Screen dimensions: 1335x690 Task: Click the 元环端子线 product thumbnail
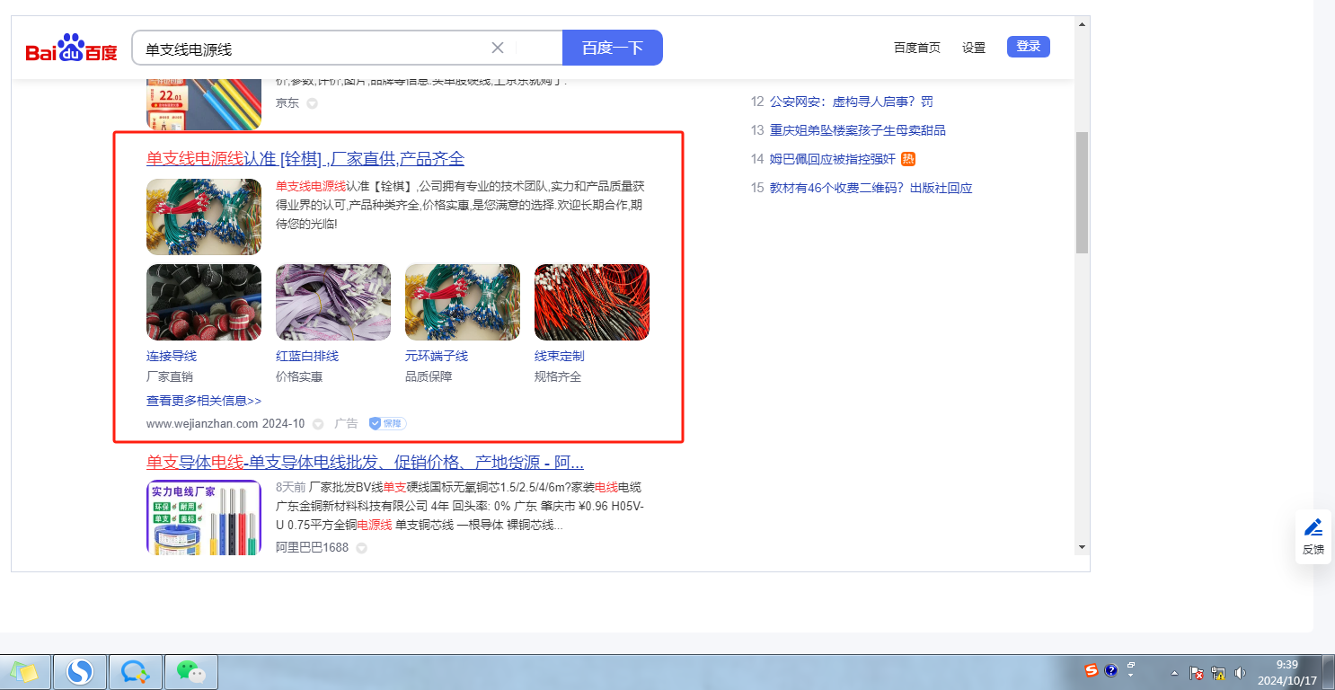pos(463,302)
